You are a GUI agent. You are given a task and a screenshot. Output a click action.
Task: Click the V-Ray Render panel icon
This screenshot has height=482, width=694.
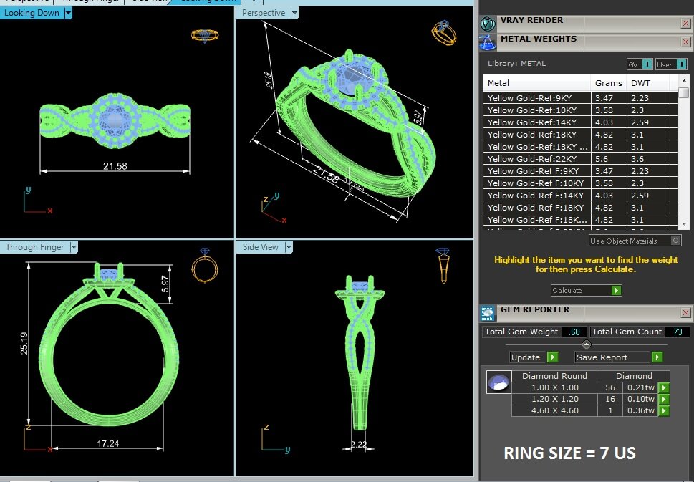[488, 24]
